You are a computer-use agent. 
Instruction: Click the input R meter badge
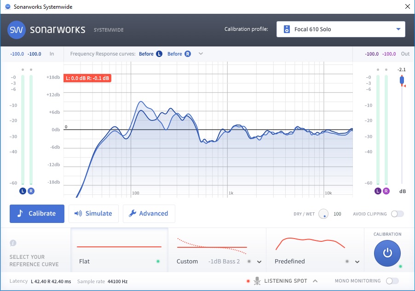pyautogui.click(x=31, y=191)
